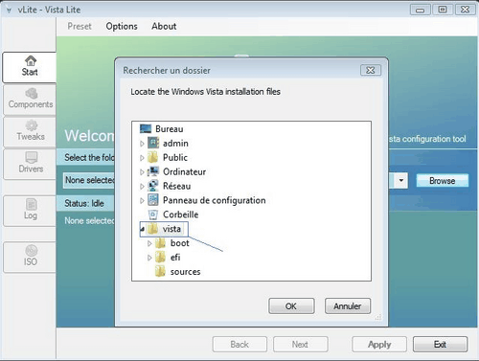479x361 pixels.
Task: Open the Options menu
Action: pyautogui.click(x=122, y=26)
